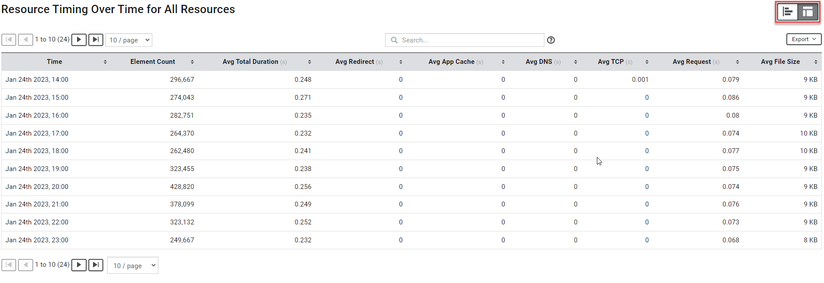Click the search magnifier icon

tap(394, 40)
